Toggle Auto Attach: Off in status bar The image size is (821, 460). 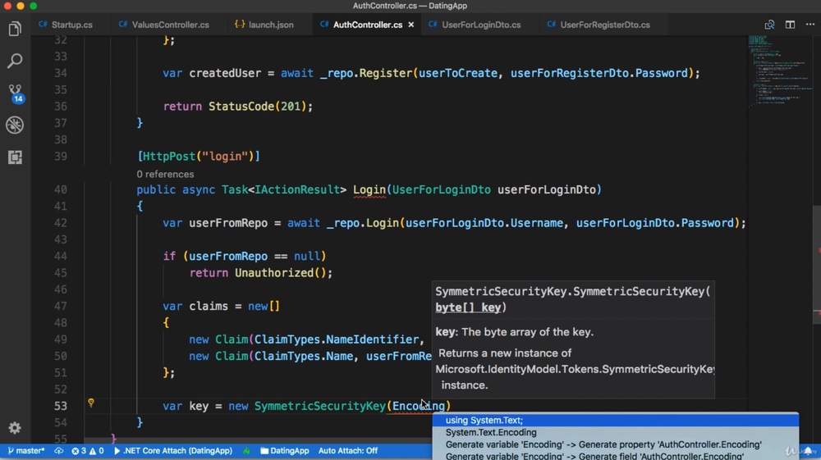coord(347,451)
